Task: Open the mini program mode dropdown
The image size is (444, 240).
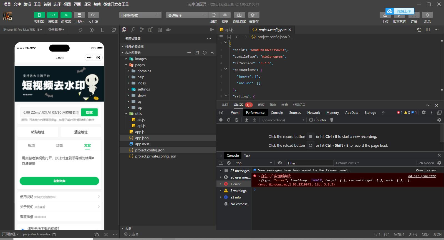Action: click(x=140, y=15)
